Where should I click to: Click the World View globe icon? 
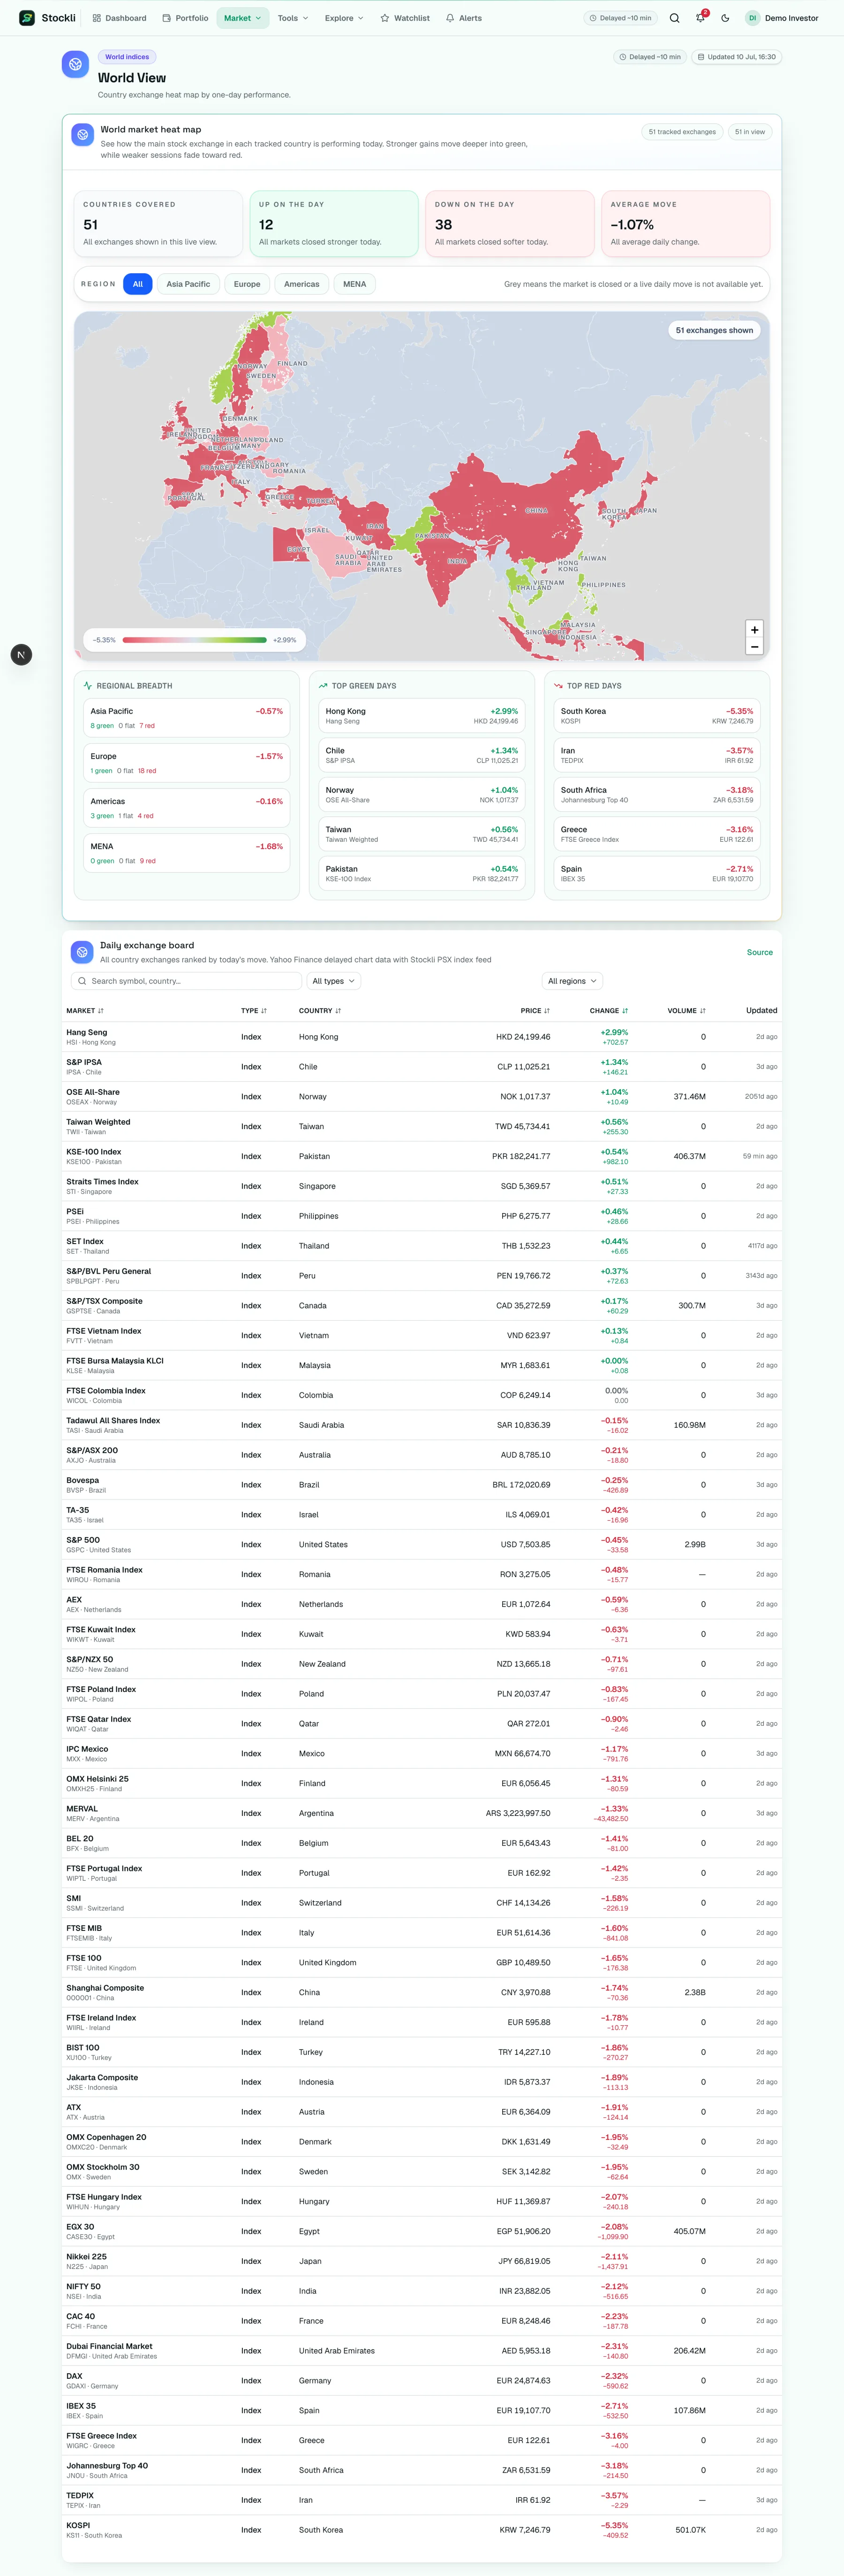point(75,64)
